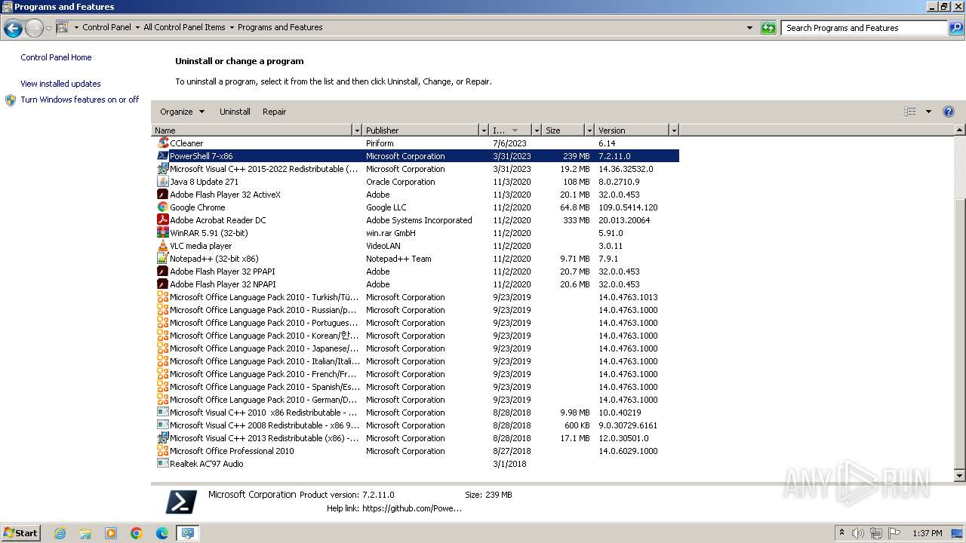Click the Uninstall toolbar button

point(235,112)
